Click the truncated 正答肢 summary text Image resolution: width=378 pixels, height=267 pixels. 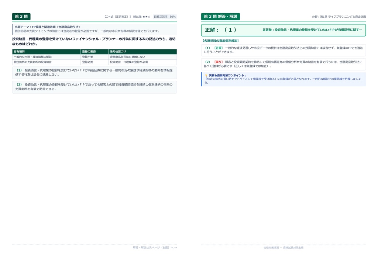[x=312, y=30]
